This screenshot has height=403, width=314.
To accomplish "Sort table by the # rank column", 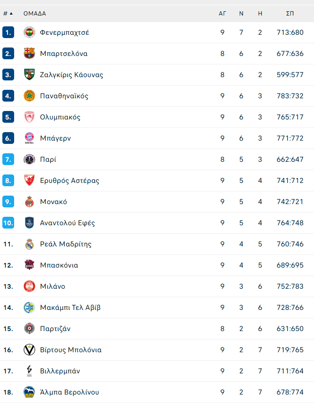I will (x=8, y=13).
